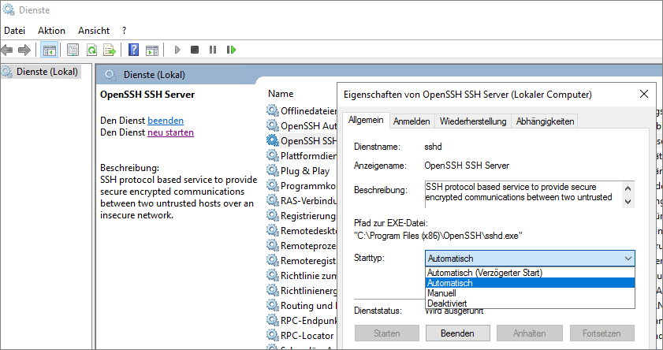Screen dimensions: 663x350
Task: Switch to the Anmelden tab
Action: pyautogui.click(x=412, y=121)
